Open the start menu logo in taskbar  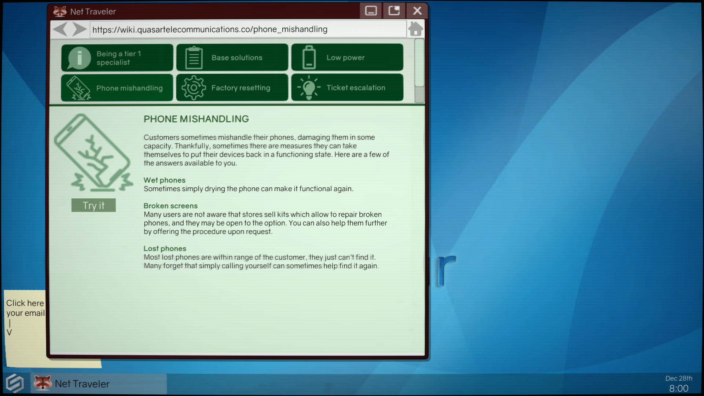tap(15, 384)
